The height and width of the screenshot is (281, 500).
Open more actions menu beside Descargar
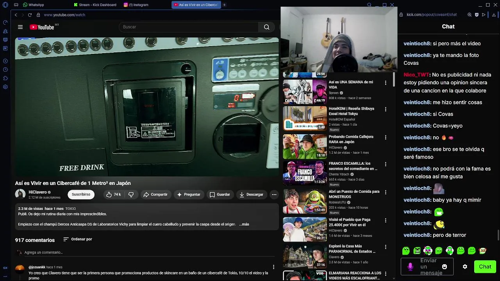(x=274, y=194)
